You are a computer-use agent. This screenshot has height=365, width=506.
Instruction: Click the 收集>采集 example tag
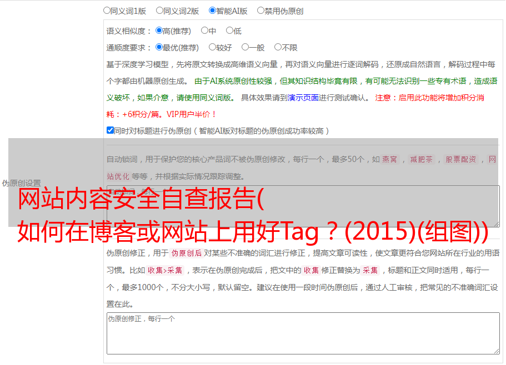[165, 270]
